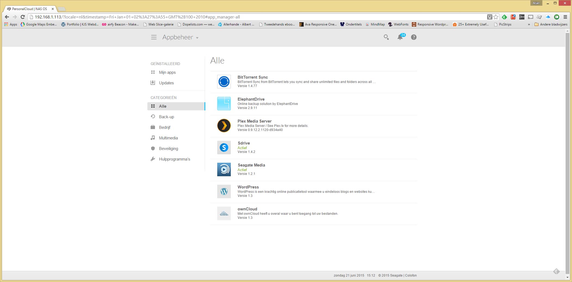Click the green diamond extension icon

tap(504, 17)
